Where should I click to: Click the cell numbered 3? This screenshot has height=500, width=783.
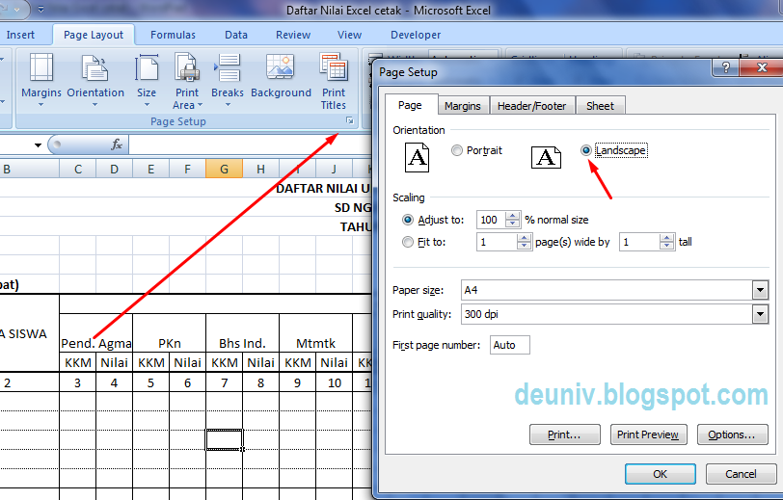tap(77, 382)
